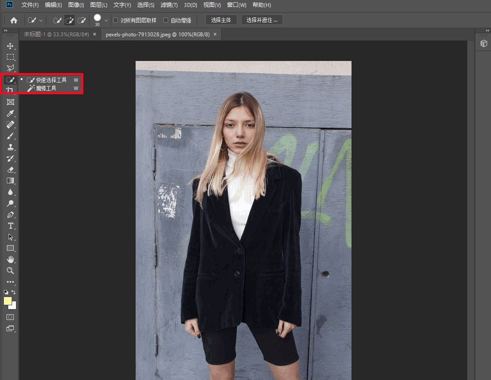Select the Move tool
The image size is (491, 380).
[x=10, y=46]
